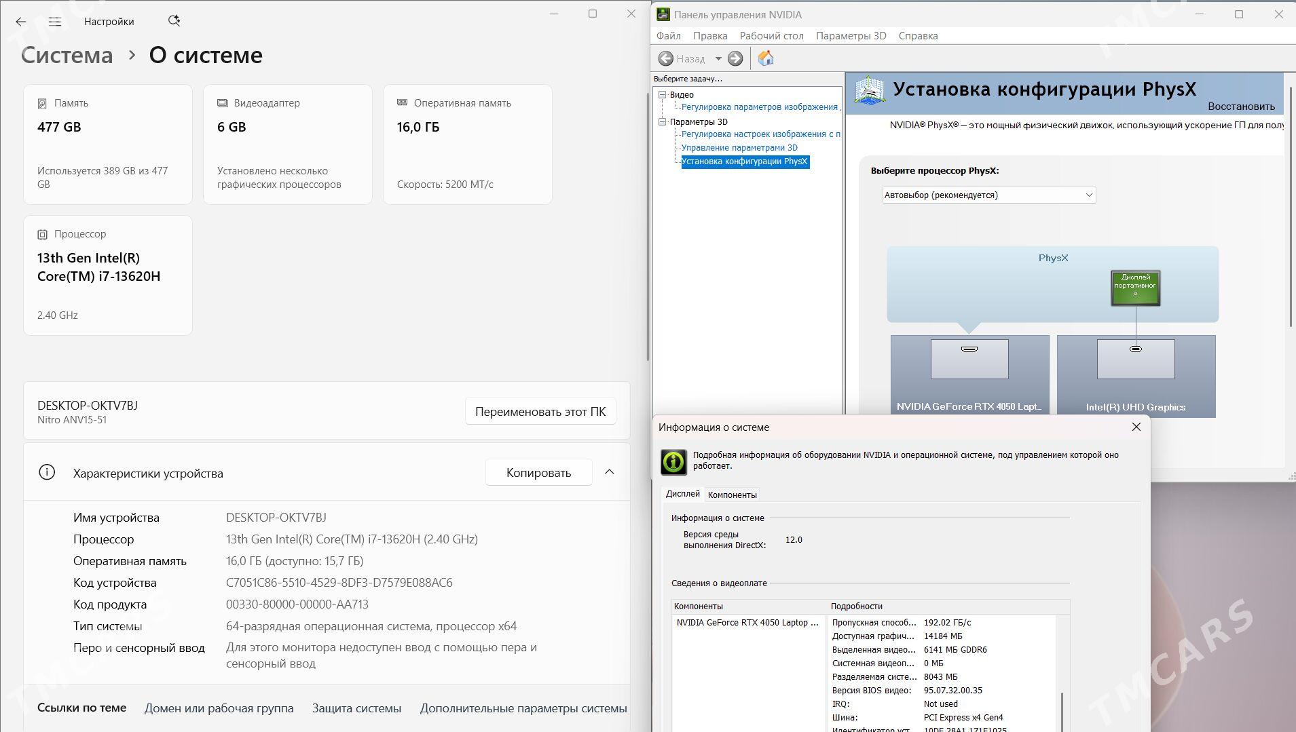Click the home icon in NVIDIA toolbar
This screenshot has height=732, width=1296.
(x=766, y=58)
